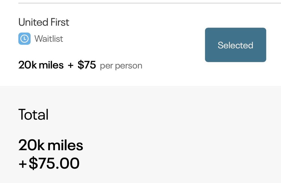
Task: Click empty gray area right of Total
Action: pos(169,115)
